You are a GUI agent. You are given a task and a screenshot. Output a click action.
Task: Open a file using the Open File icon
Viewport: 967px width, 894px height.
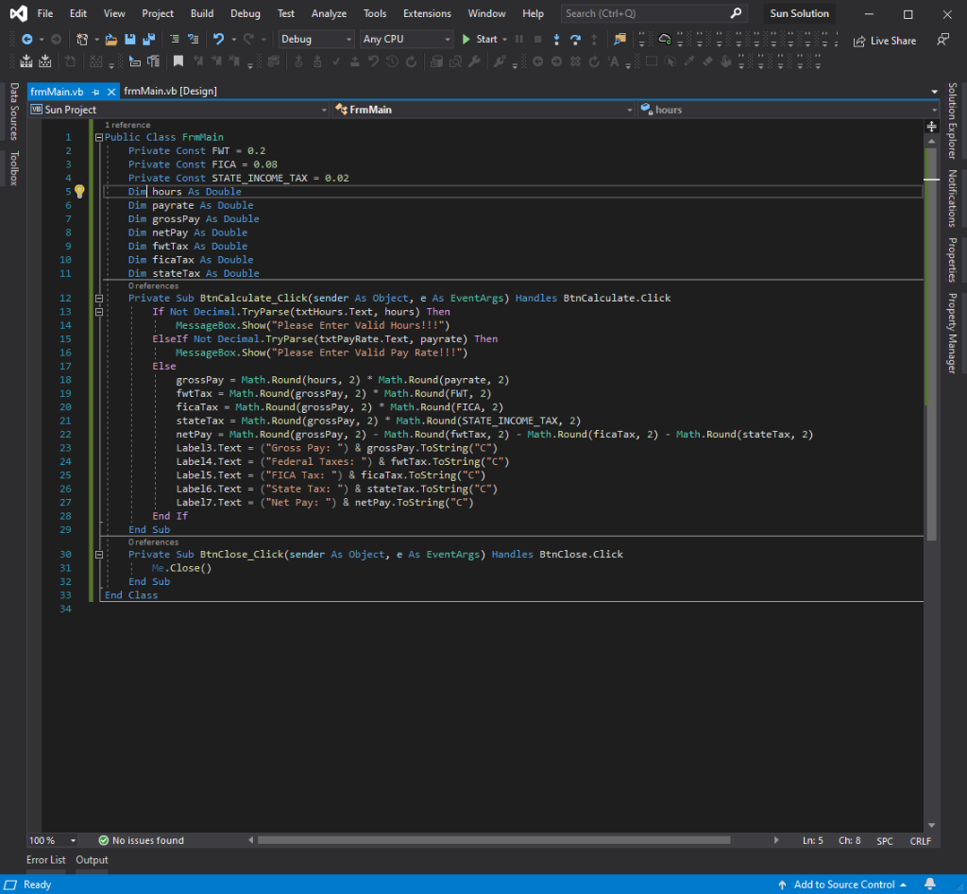pos(111,39)
